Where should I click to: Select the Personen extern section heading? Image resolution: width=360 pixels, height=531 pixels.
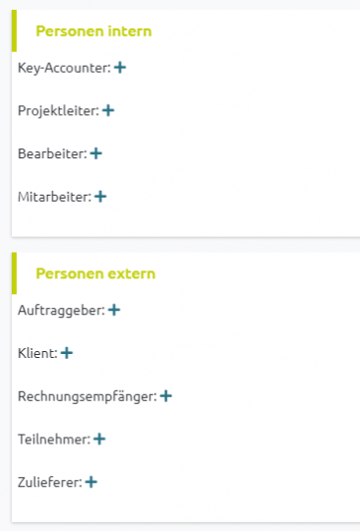coord(95,273)
